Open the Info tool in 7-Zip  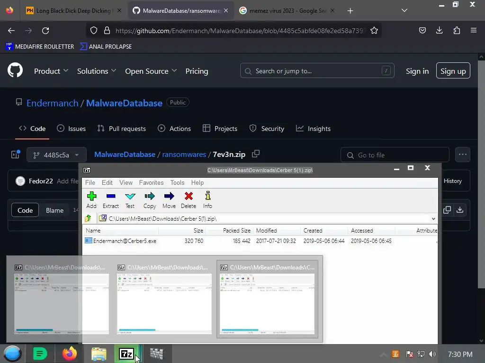(208, 200)
